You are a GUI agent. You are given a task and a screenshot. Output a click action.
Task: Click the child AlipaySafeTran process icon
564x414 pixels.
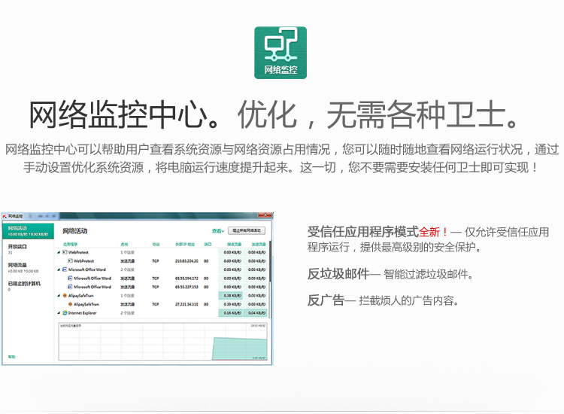[70, 304]
